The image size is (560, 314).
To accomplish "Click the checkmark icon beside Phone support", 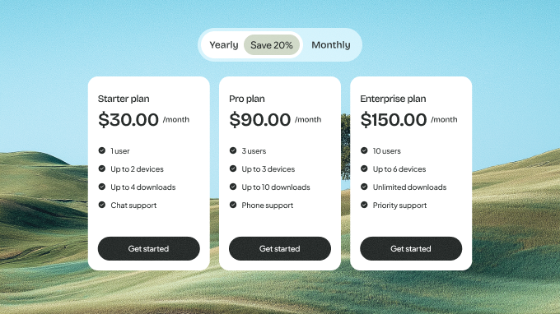I will [233, 205].
